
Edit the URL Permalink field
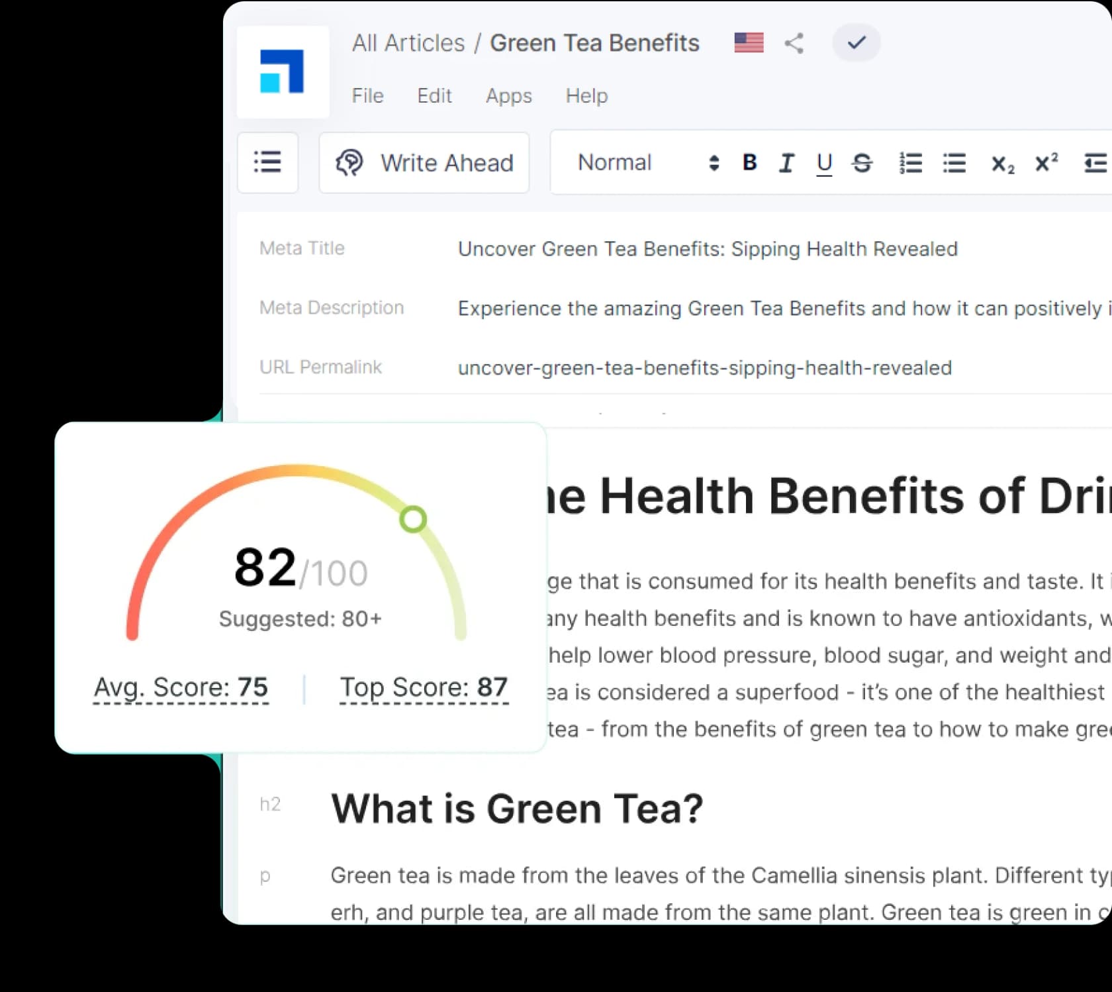[x=705, y=368]
